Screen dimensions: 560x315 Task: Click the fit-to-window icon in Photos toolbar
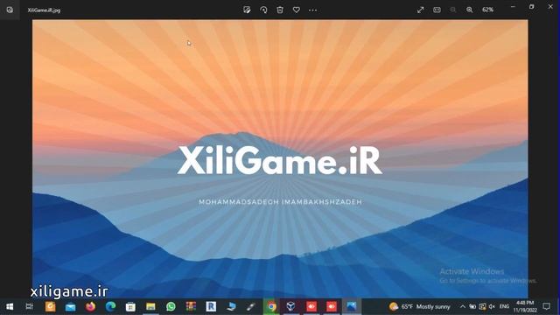coord(437,10)
